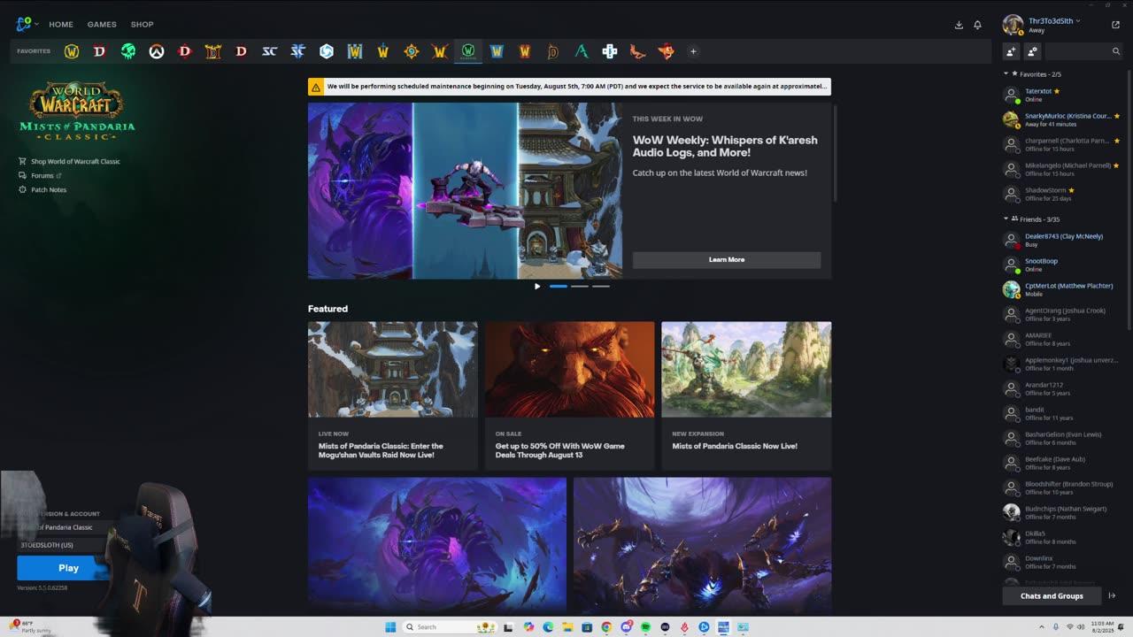
Task: Select the white cross arcade collection icon
Action: tap(610, 51)
